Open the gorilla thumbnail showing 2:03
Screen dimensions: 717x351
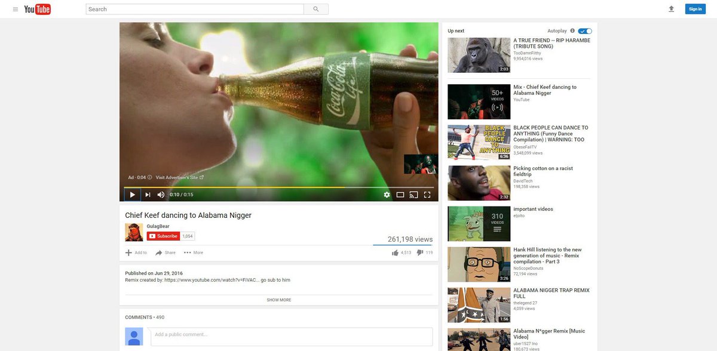click(x=479, y=56)
